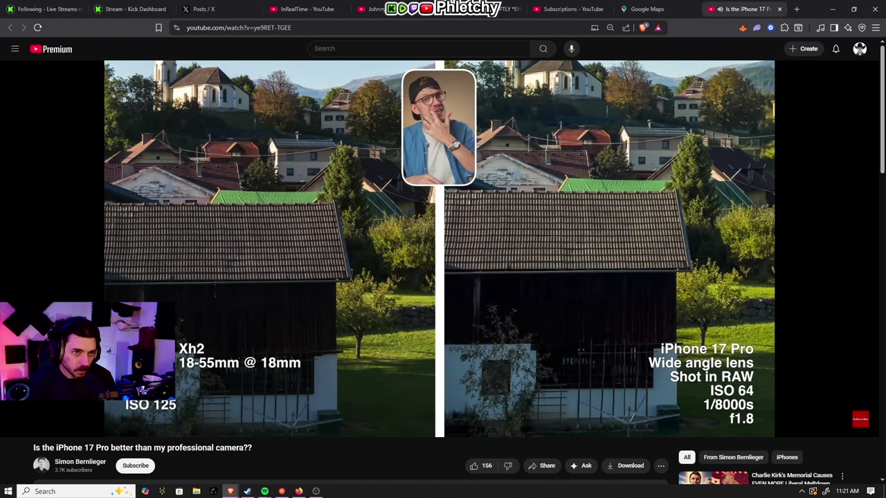Image resolution: width=886 pixels, height=498 pixels.
Task: Reload the page in the browser
Action: 37,28
